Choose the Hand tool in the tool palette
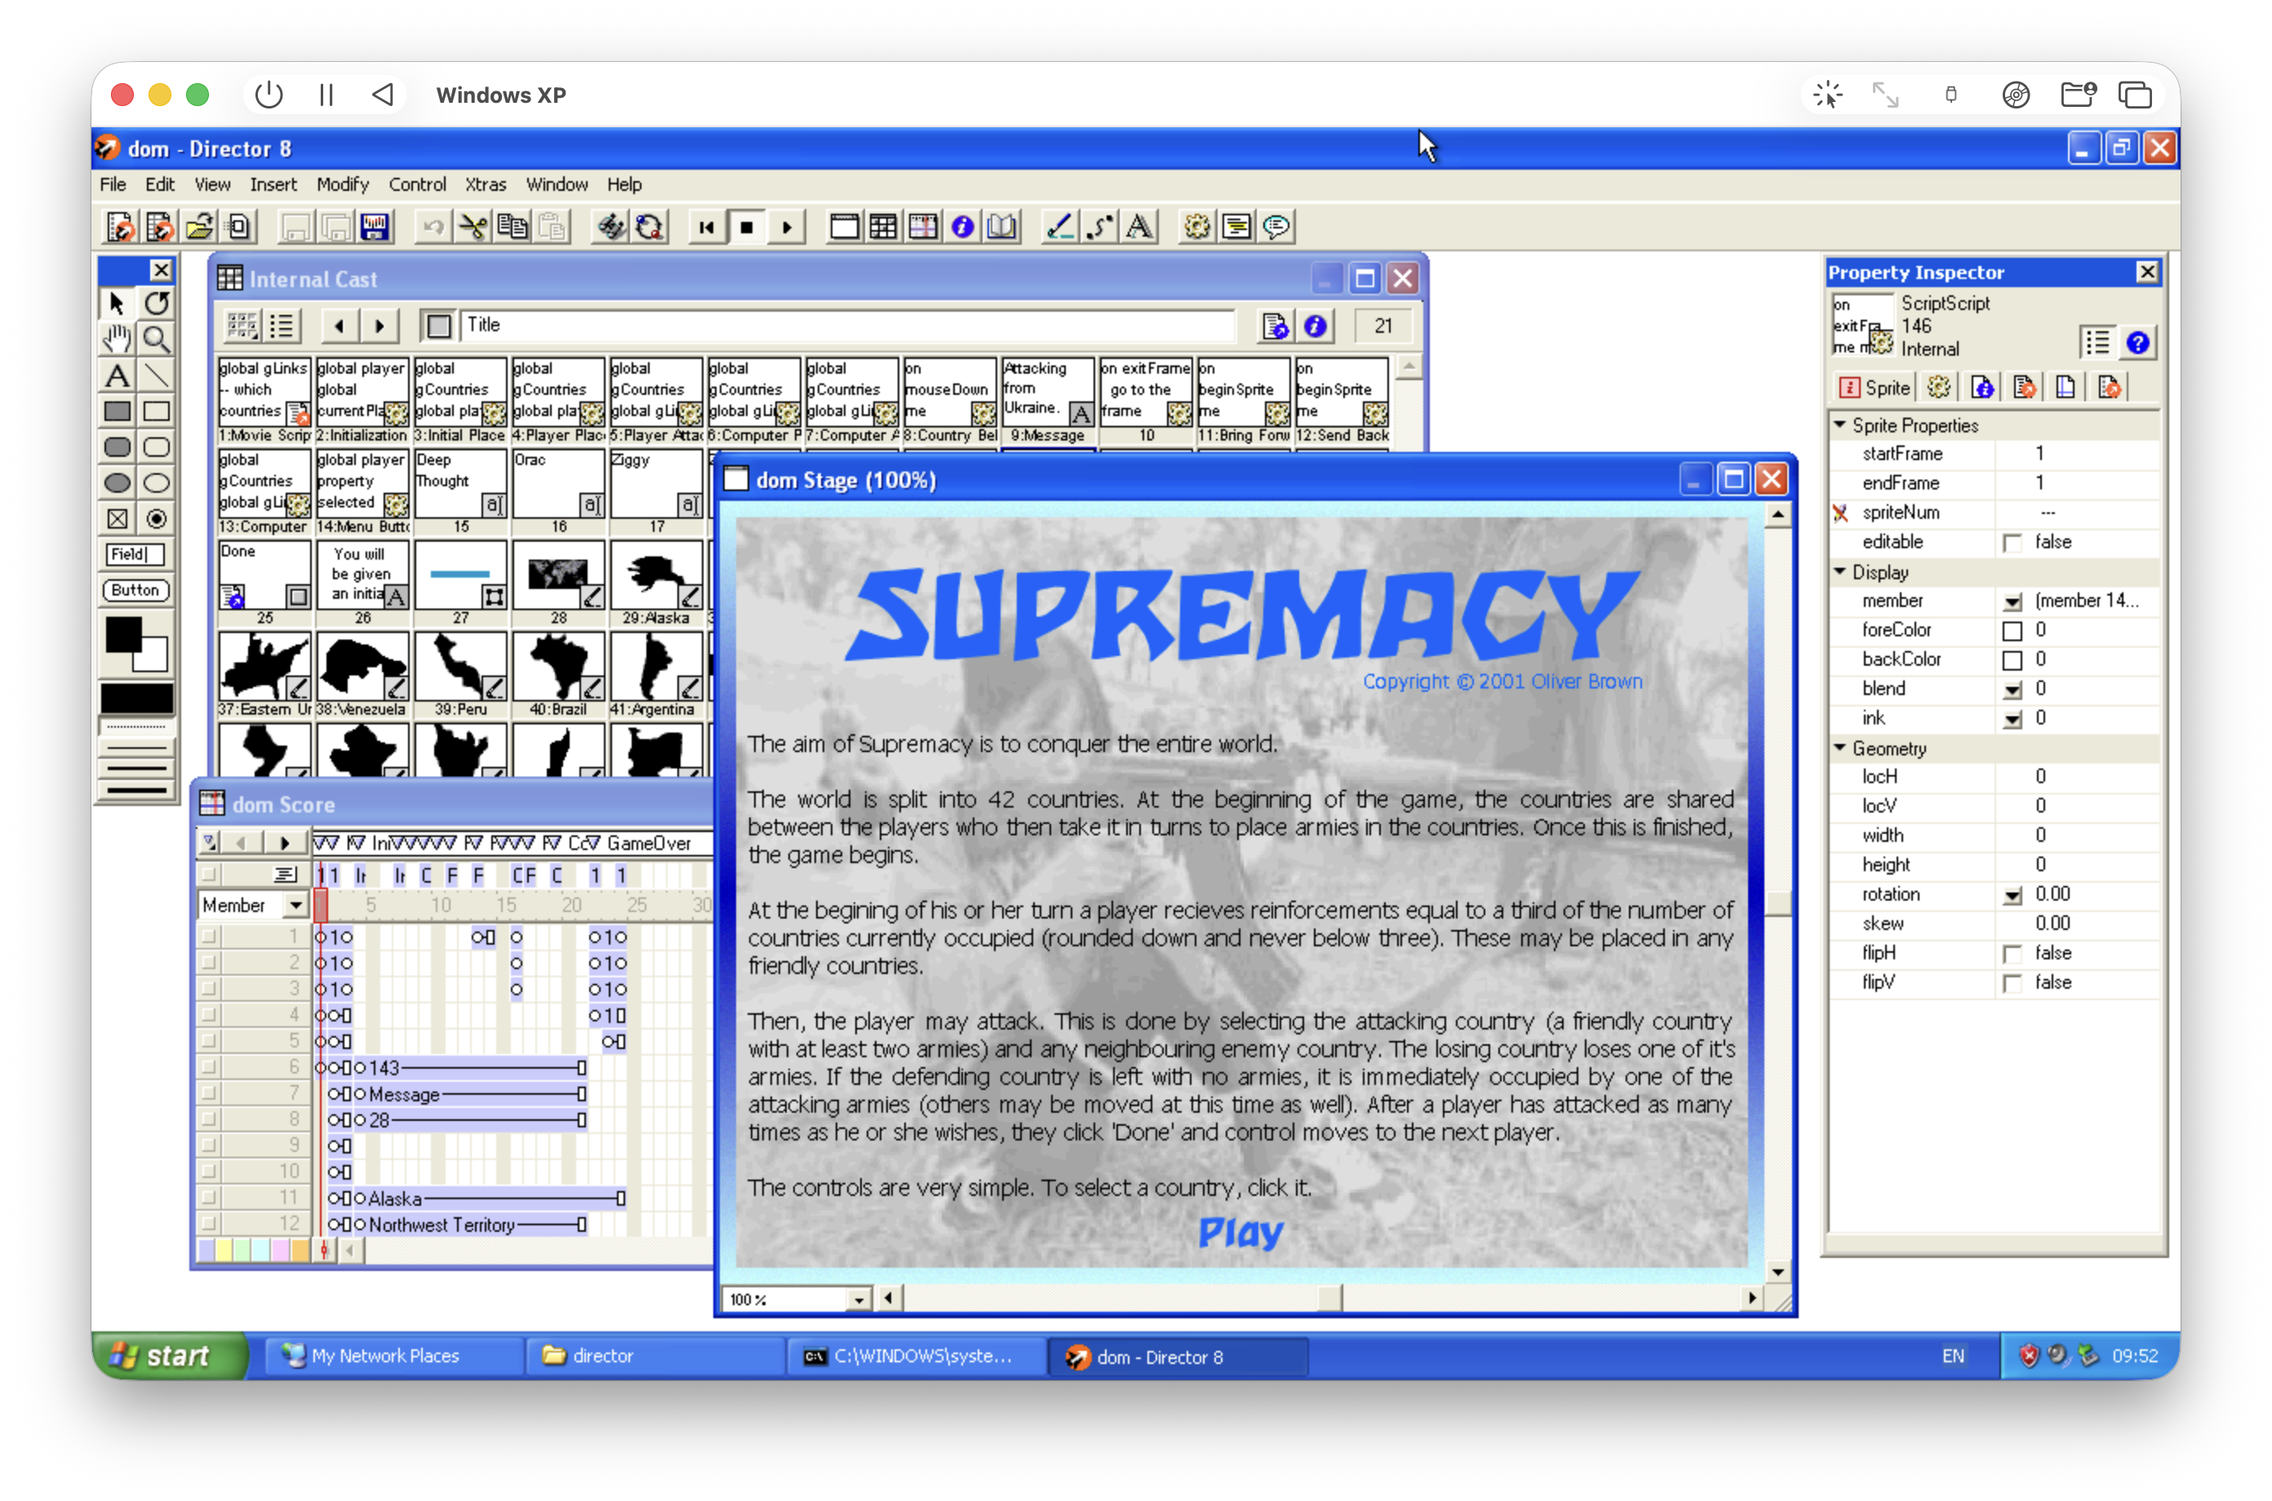 (x=117, y=339)
